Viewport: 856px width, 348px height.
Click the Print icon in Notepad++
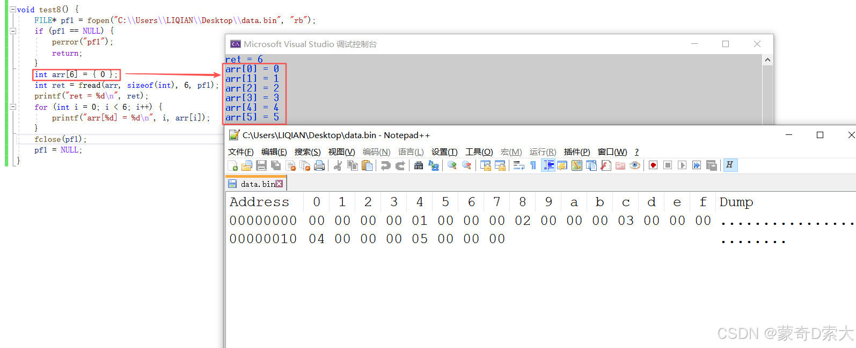click(x=319, y=165)
